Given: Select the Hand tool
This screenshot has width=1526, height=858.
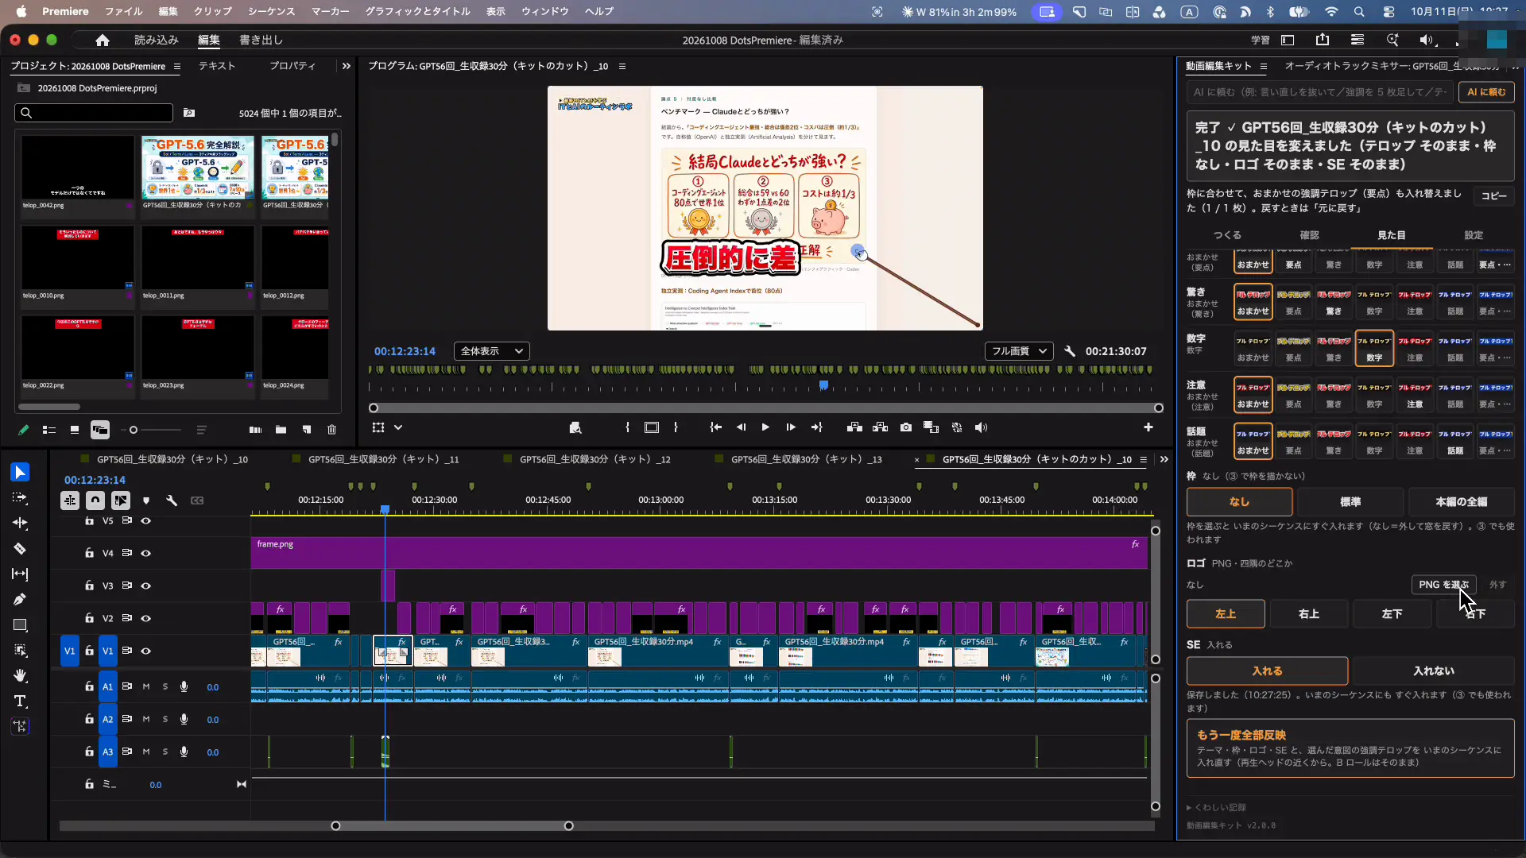Looking at the screenshot, I should pos(20,676).
